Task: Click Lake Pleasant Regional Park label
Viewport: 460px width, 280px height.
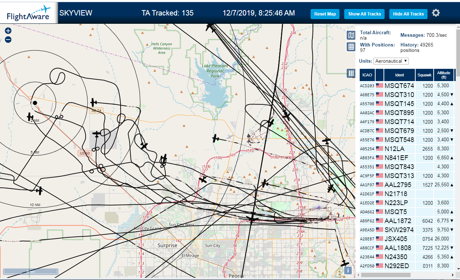Action: coord(215,71)
